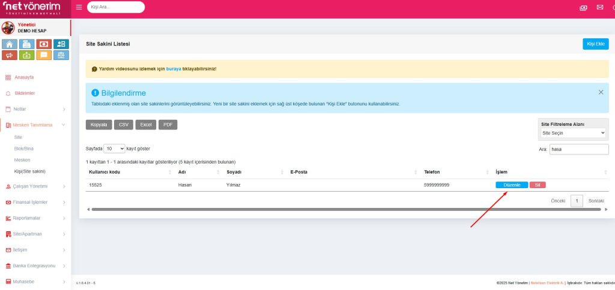Expand the Çalışan Yönetimi sidebar menu
The width and height of the screenshot is (615, 290).
[x=35, y=186]
